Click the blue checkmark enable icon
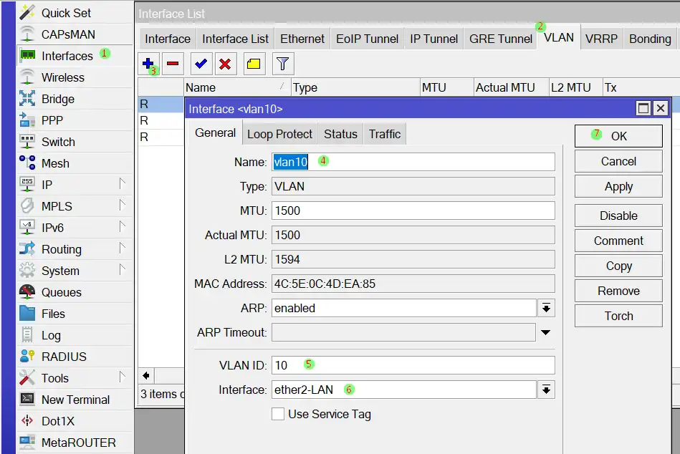The height and width of the screenshot is (454, 680). 201,64
